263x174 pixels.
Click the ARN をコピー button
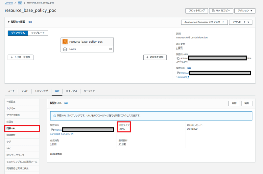(221, 11)
